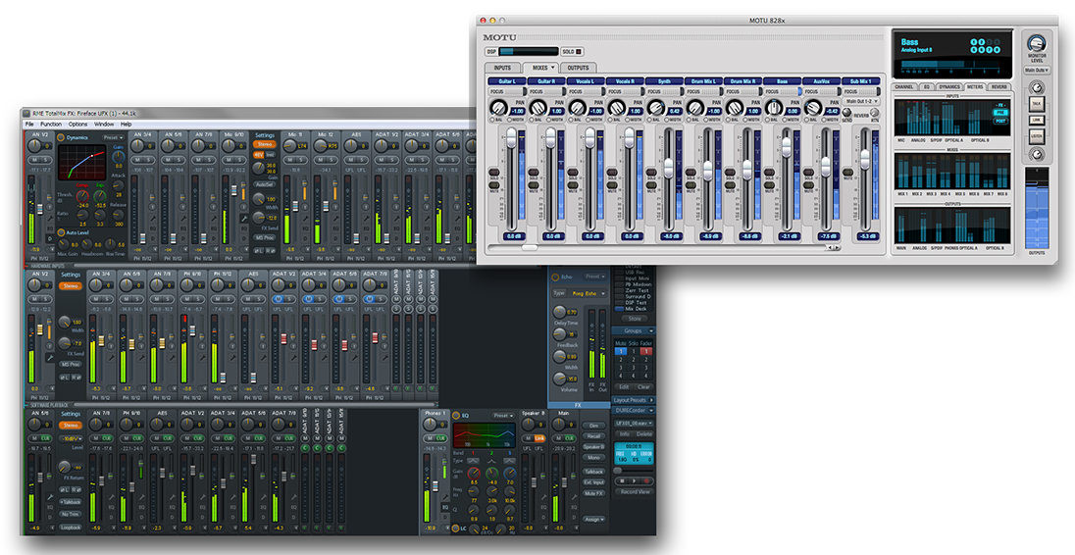Click the Mute FX button
1075x555 pixels.
pyautogui.click(x=593, y=492)
